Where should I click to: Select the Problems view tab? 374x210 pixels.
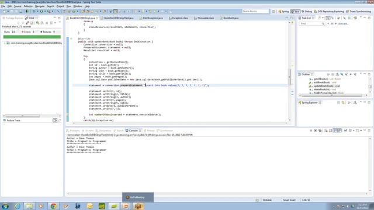73,131
